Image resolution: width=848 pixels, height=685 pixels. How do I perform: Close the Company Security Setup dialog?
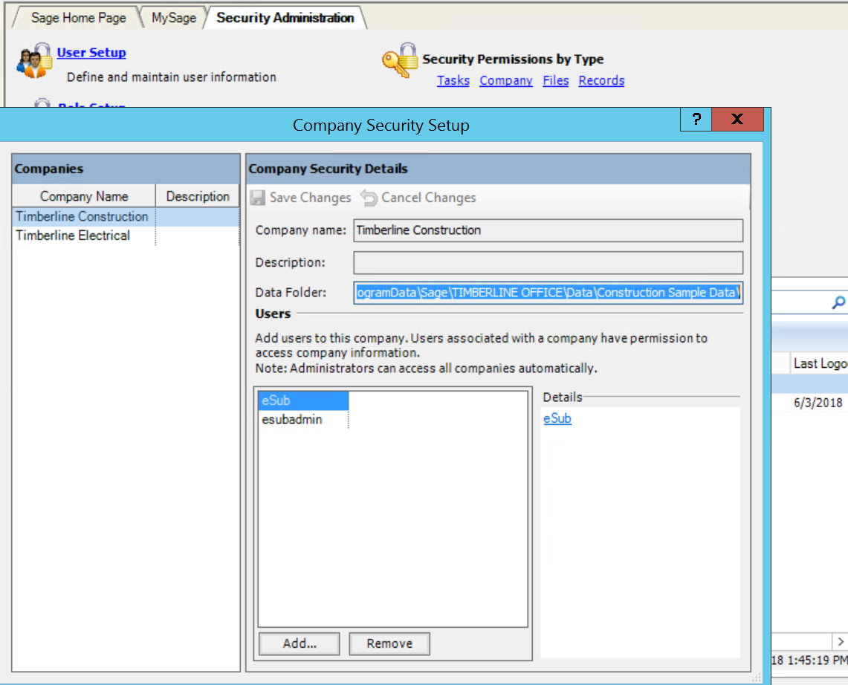point(738,120)
